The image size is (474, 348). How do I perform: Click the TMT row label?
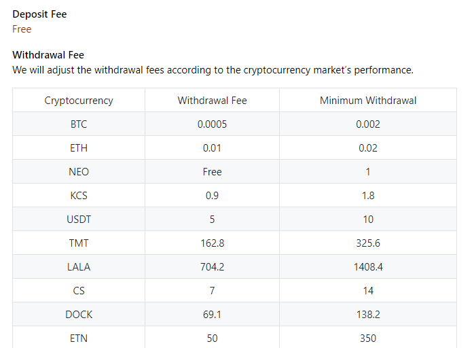coord(79,243)
